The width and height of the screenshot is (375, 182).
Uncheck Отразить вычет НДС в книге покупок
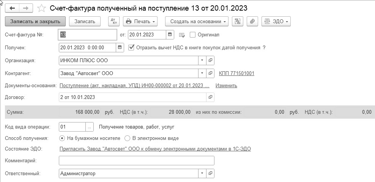[x=131, y=47]
